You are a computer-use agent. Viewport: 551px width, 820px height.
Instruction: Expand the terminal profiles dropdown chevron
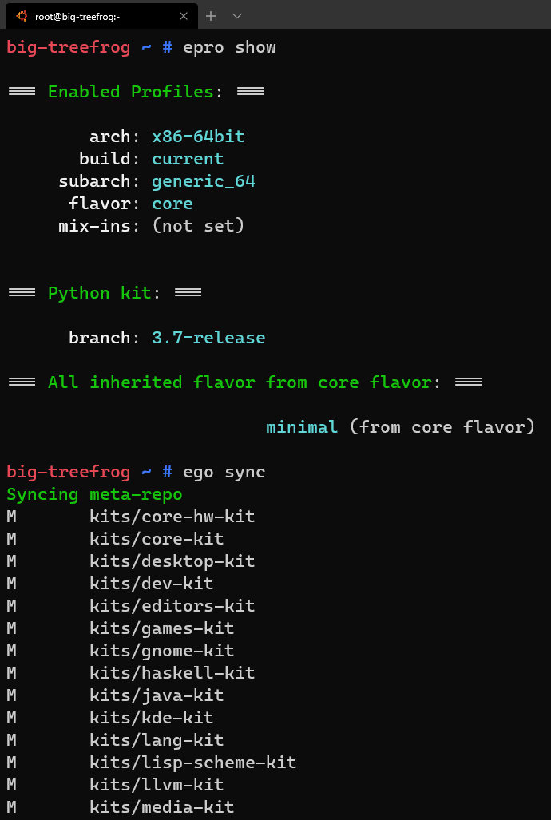pyautogui.click(x=237, y=15)
